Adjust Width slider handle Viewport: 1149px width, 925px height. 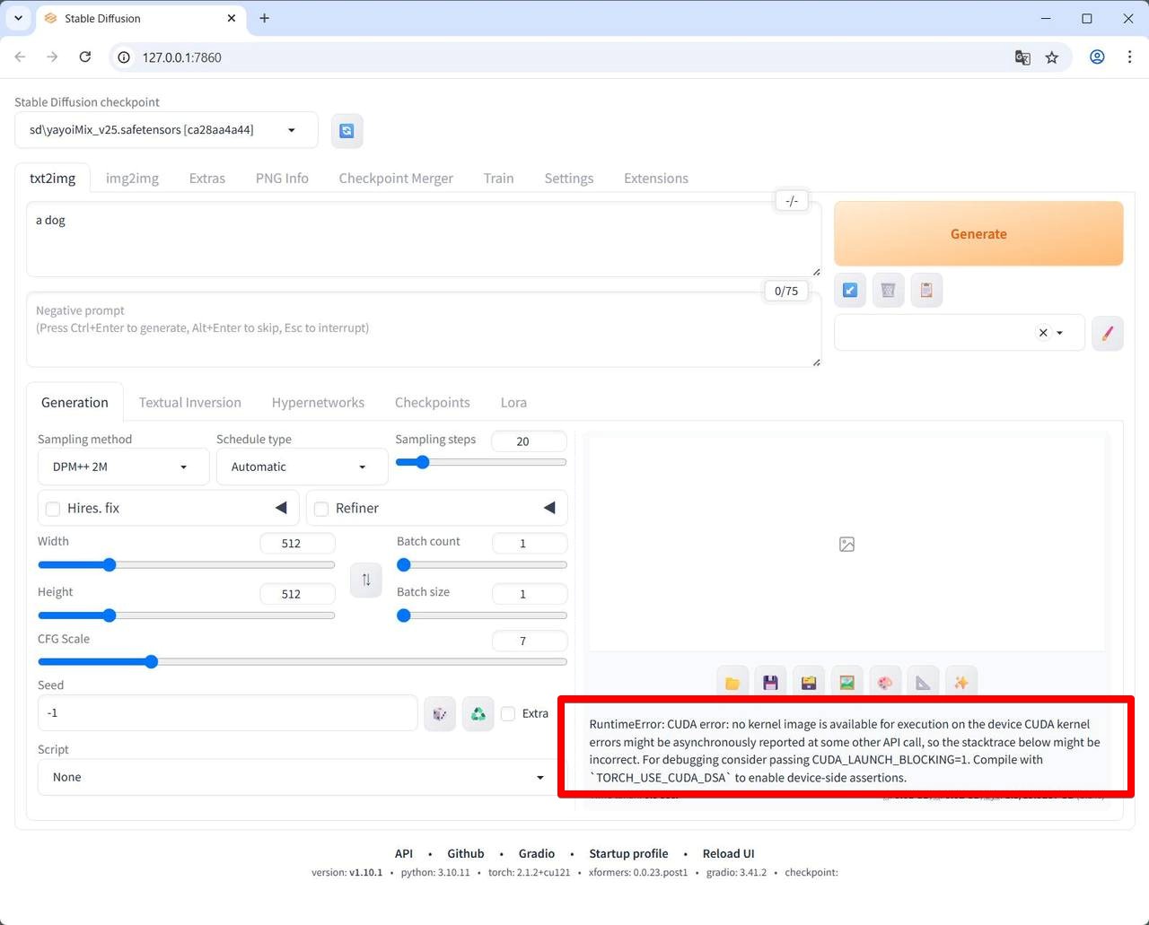click(x=110, y=565)
